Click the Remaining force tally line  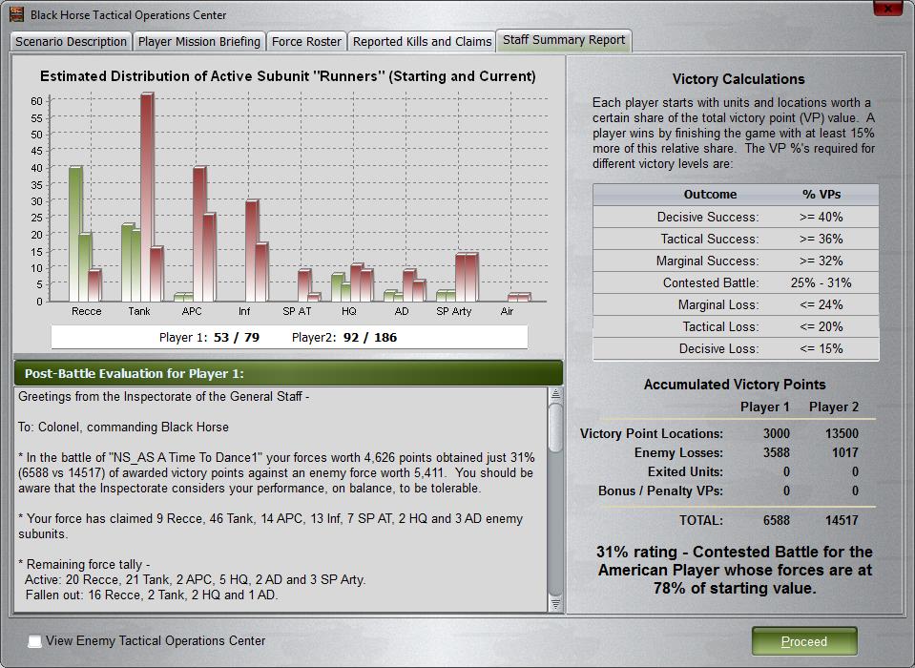tap(84, 565)
